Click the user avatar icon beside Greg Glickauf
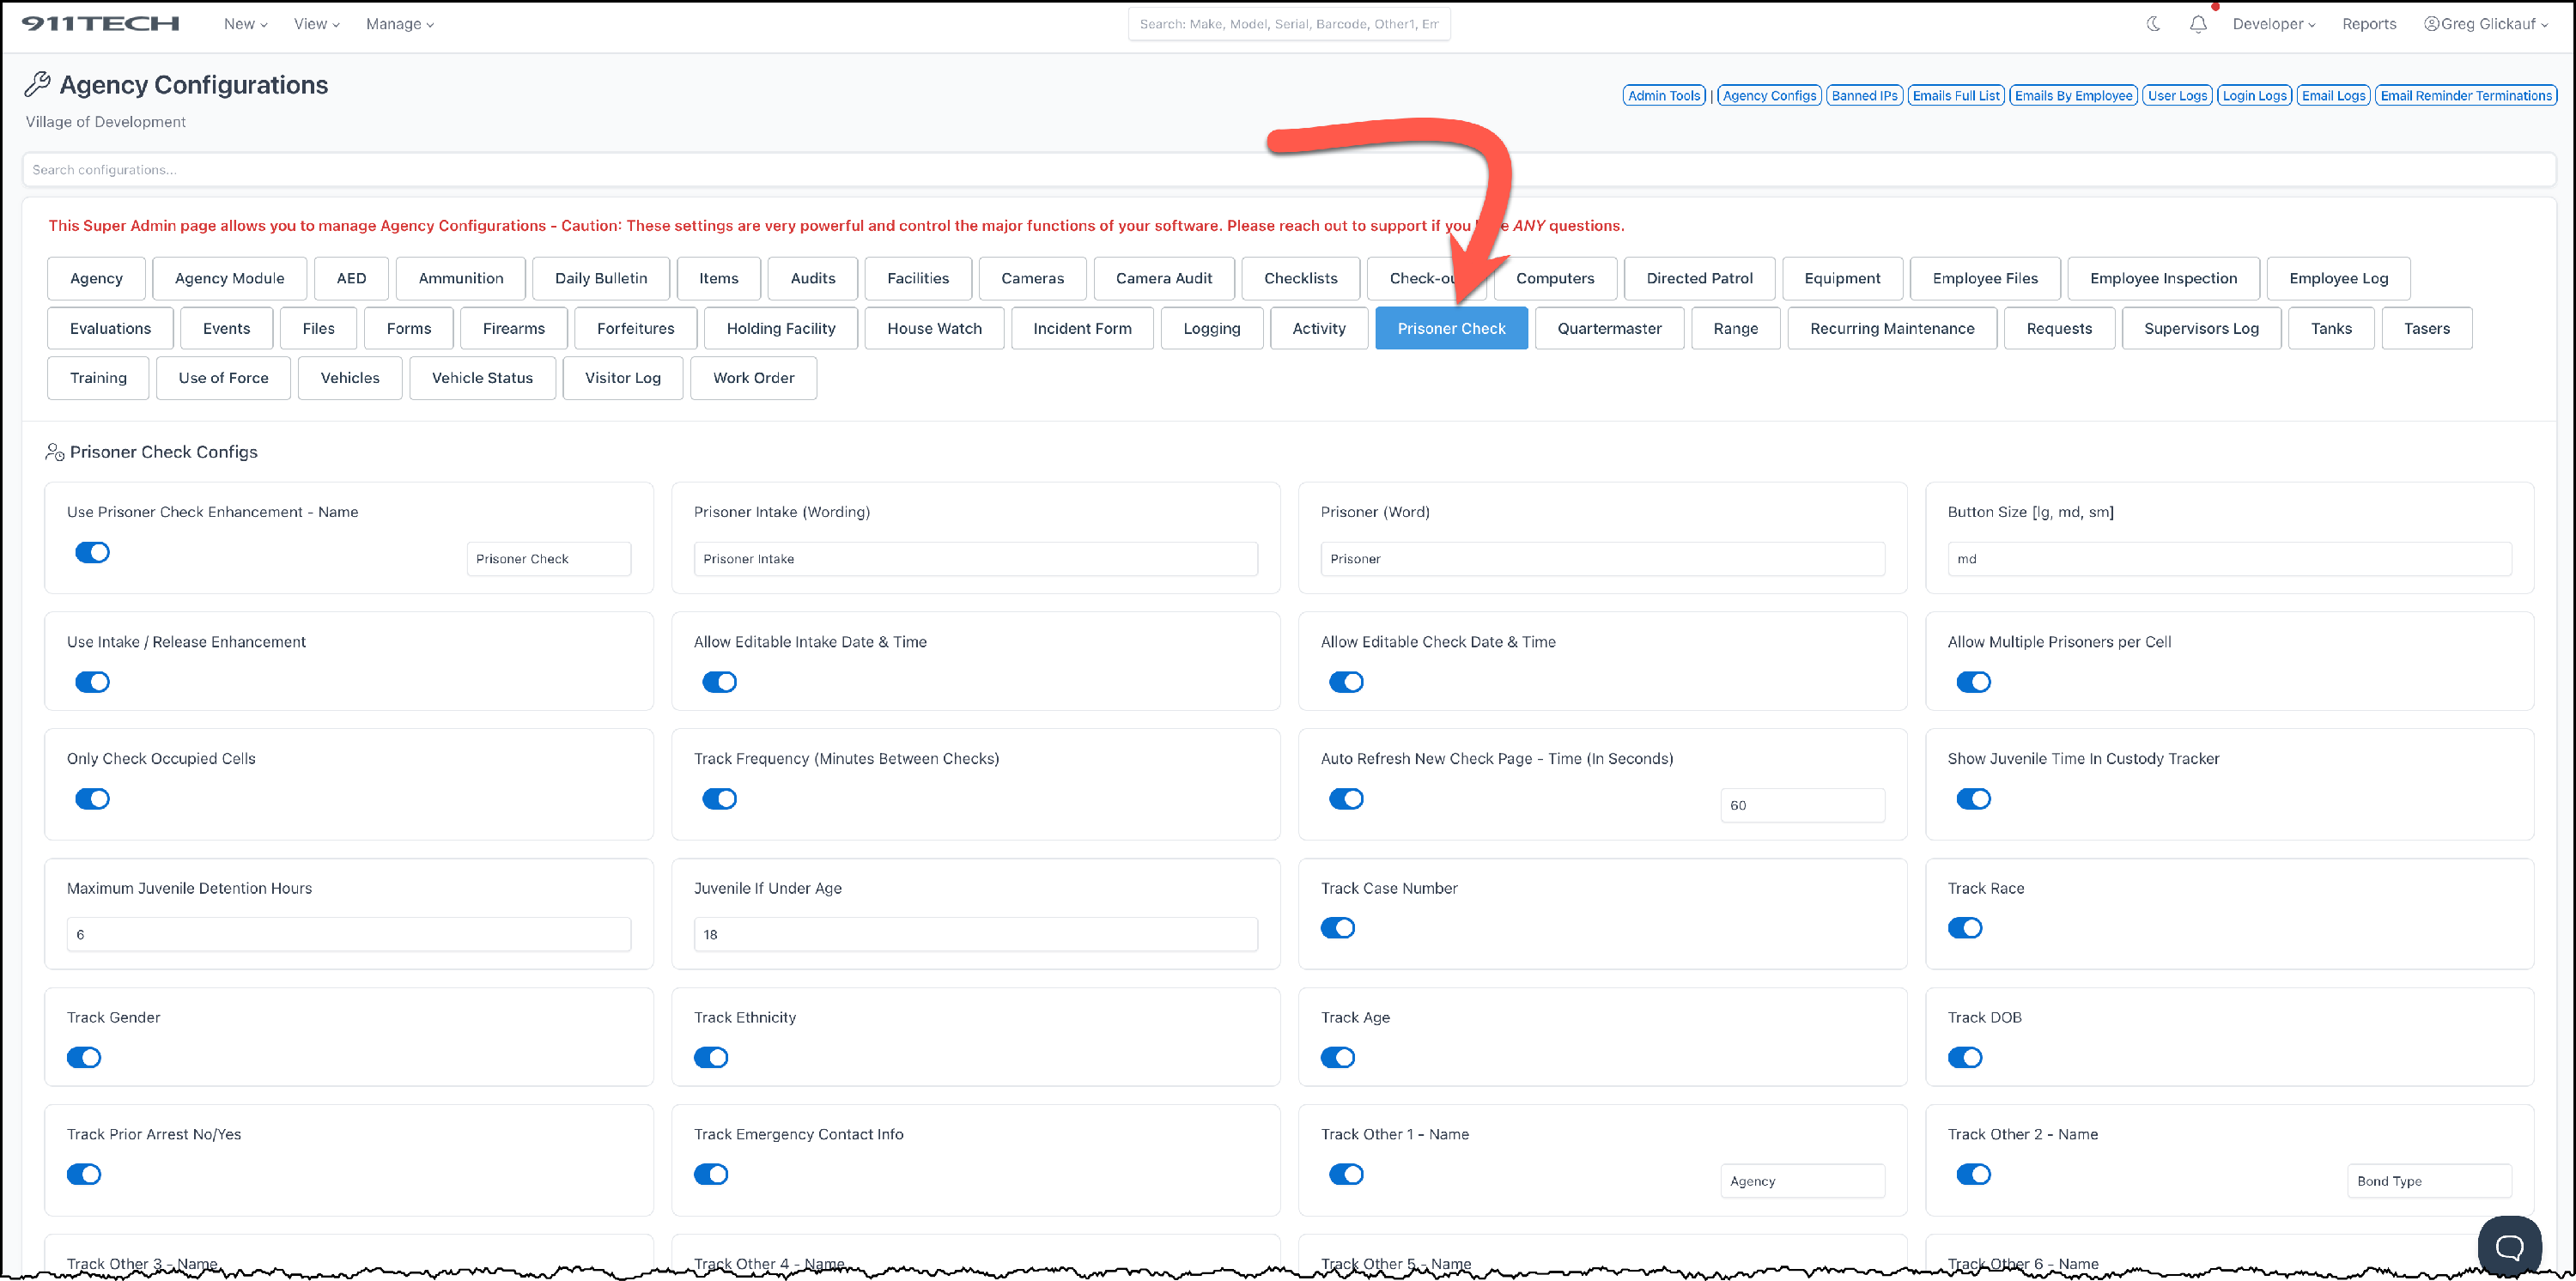The image size is (2576, 1281). [x=2430, y=24]
